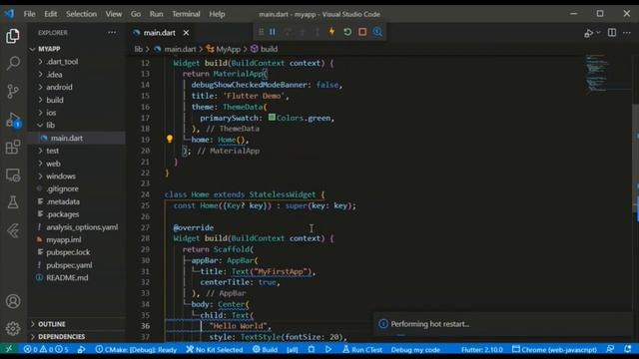
Task: Click the green Colors.green swatch on line 17
Action: 272,118
